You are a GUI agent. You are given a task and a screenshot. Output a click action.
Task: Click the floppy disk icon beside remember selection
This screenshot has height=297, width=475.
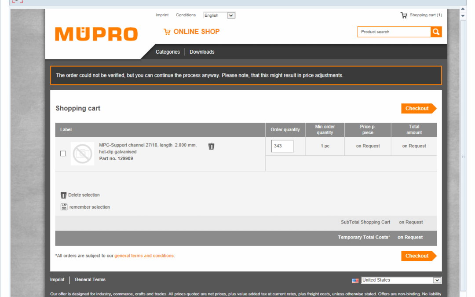click(x=64, y=207)
